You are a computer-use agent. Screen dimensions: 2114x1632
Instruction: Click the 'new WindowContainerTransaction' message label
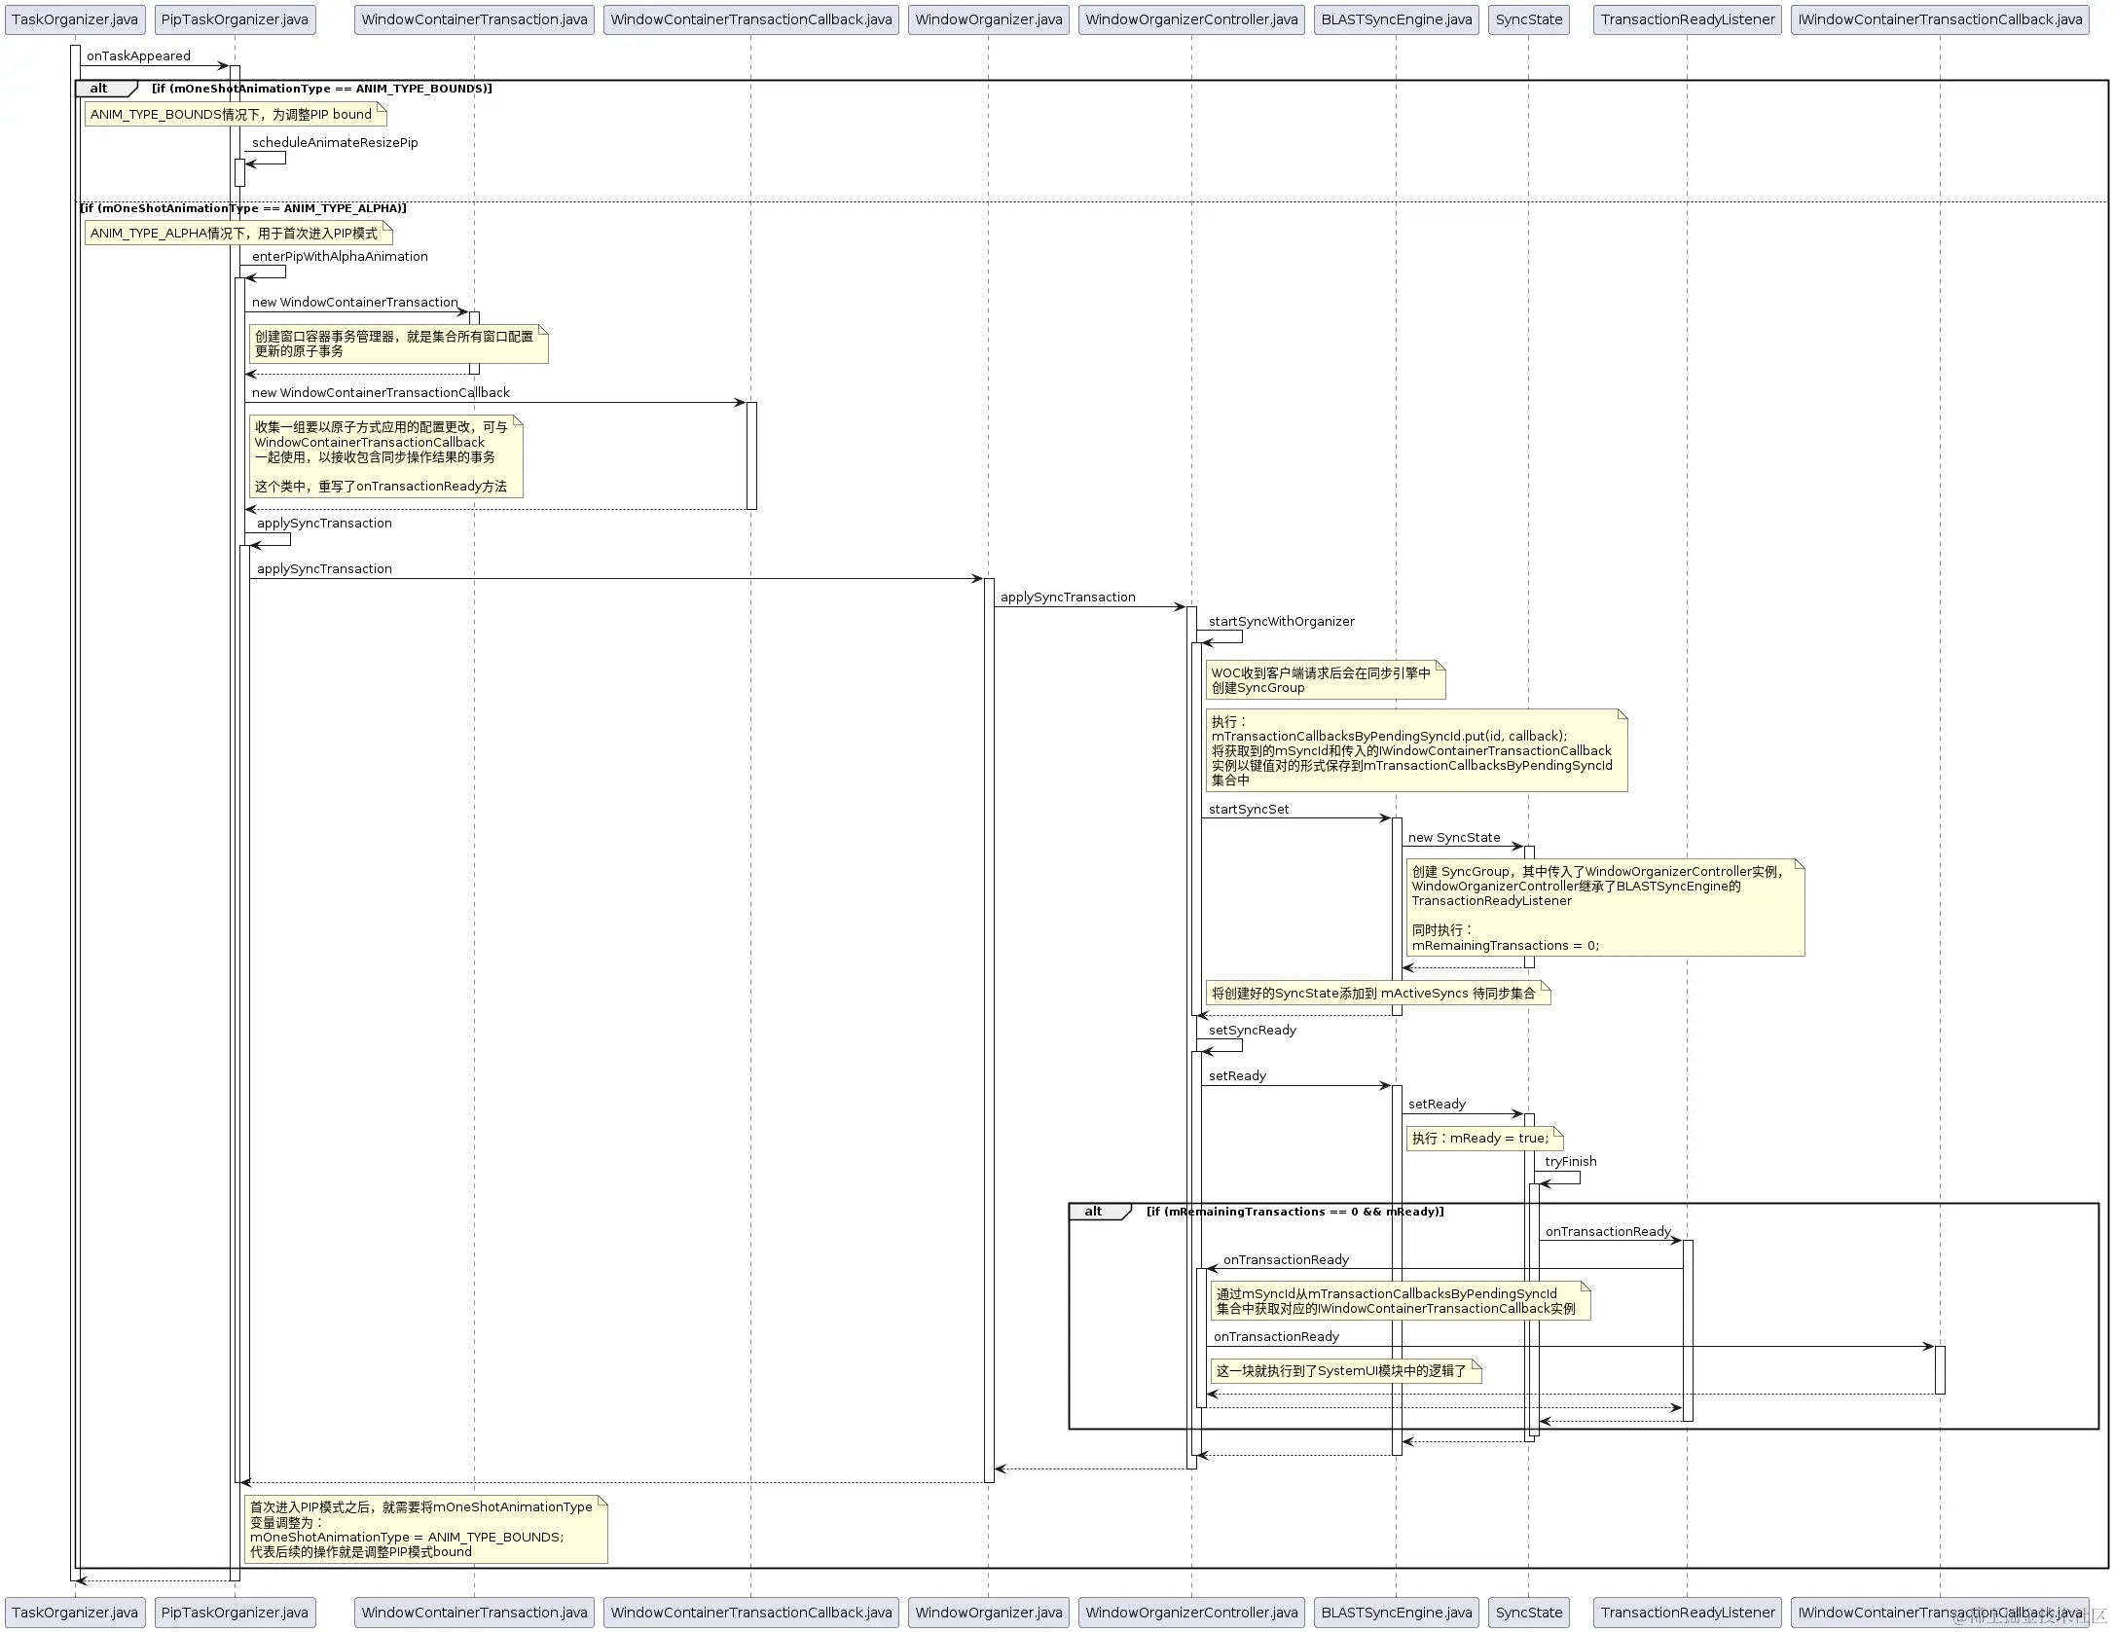click(355, 303)
